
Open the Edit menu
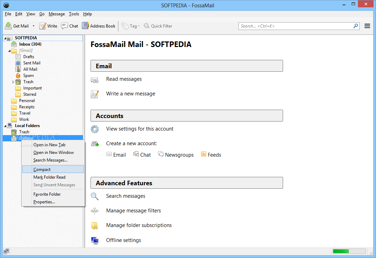point(19,14)
